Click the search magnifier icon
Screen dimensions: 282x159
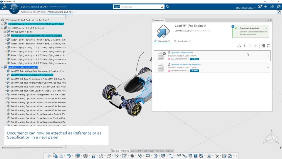click(162, 7)
